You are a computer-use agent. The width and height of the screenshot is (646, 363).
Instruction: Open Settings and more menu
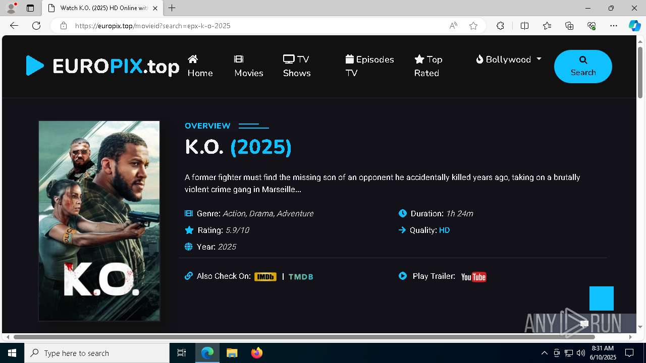(614, 26)
